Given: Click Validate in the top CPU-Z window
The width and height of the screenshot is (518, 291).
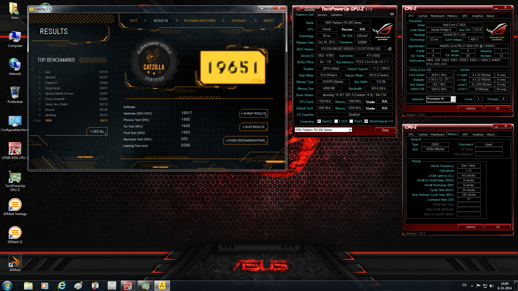Looking at the screenshot, I should (470, 108).
